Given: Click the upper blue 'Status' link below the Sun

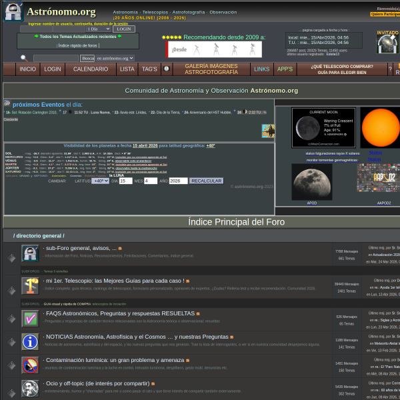Looking at the screenshot, I should click(x=375, y=153).
